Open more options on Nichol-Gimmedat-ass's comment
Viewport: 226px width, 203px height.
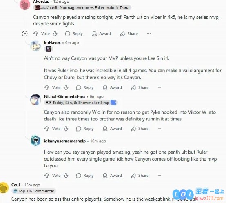(x=160, y=129)
